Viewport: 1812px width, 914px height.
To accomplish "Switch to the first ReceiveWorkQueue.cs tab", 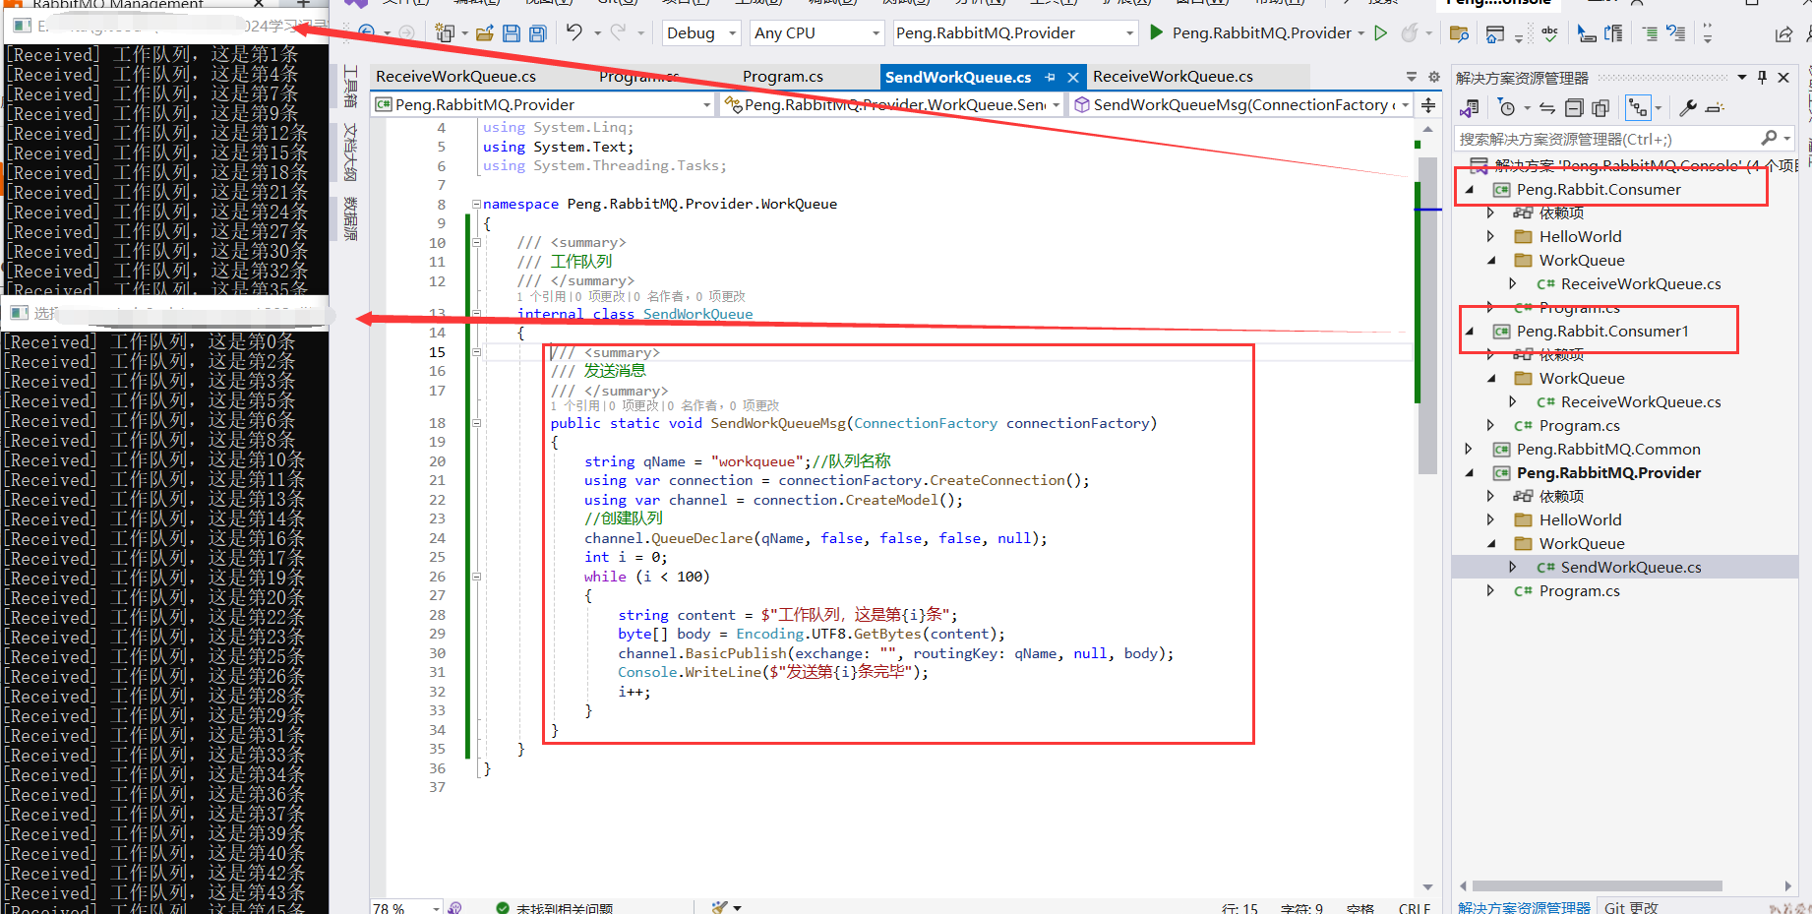I will coord(456,77).
